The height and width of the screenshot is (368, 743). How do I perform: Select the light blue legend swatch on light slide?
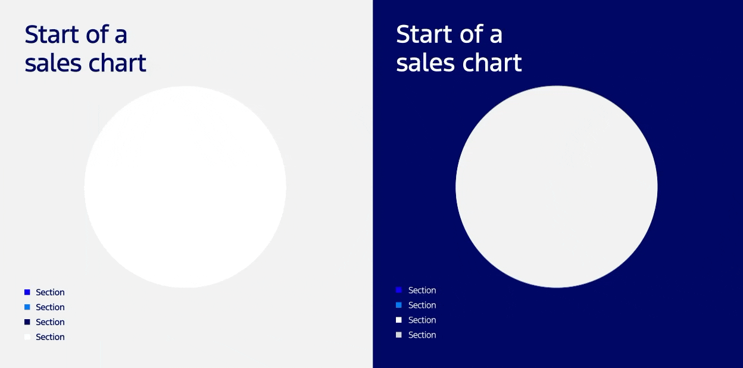tap(27, 307)
